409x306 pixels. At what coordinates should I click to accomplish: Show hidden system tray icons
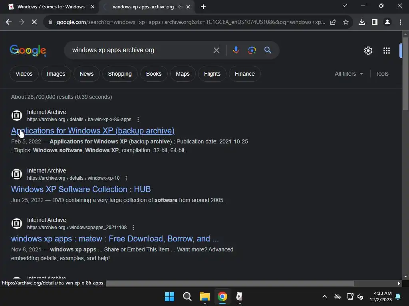[325, 296]
